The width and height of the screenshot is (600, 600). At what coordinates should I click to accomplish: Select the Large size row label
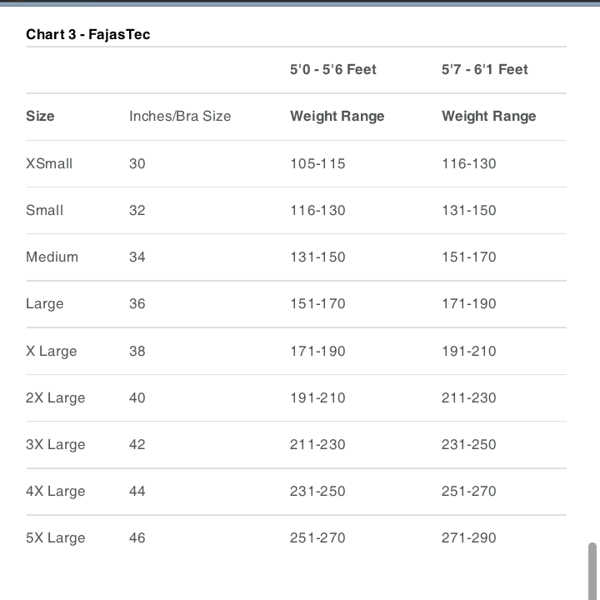pyautogui.click(x=44, y=303)
